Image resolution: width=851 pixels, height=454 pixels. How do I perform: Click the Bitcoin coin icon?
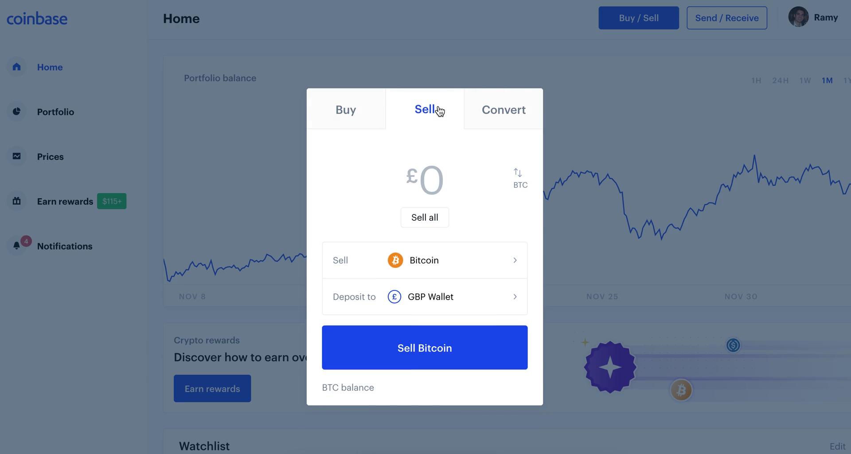click(x=395, y=260)
